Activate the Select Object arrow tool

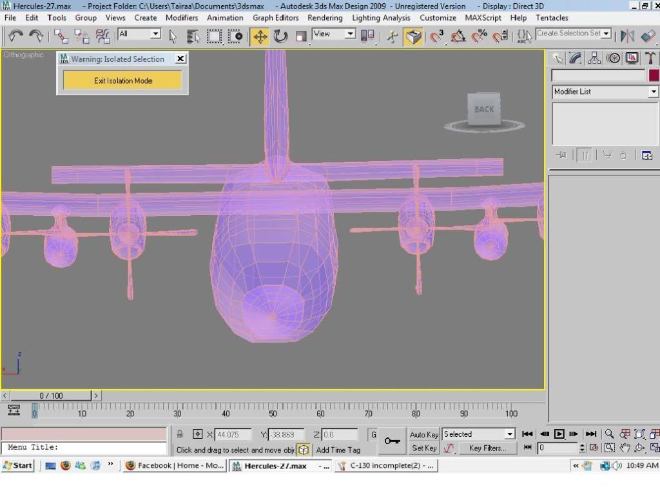coord(173,37)
